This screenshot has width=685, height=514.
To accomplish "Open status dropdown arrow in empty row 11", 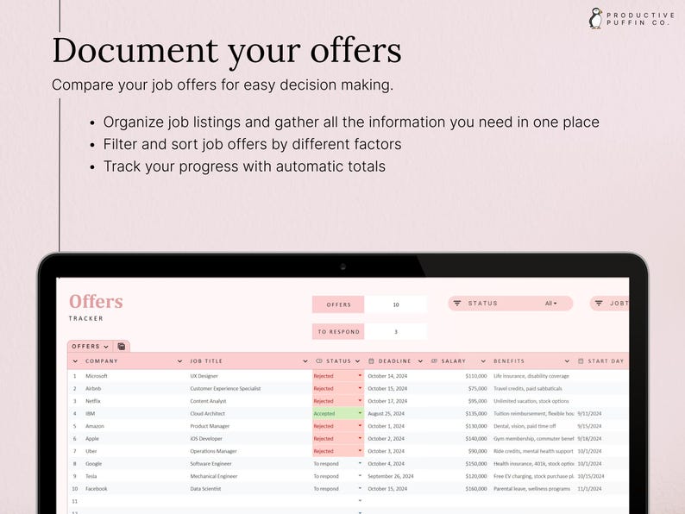I will click(x=360, y=501).
